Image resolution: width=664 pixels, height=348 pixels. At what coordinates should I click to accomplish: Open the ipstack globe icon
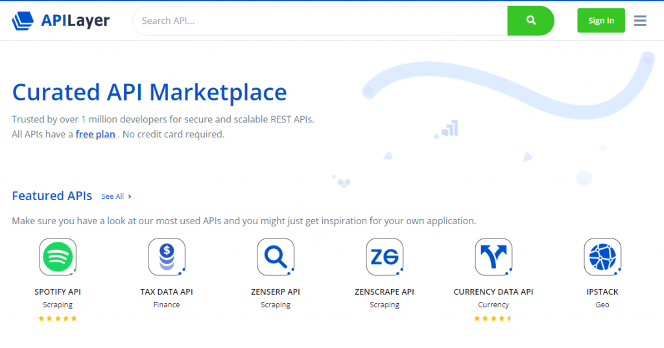(x=602, y=257)
